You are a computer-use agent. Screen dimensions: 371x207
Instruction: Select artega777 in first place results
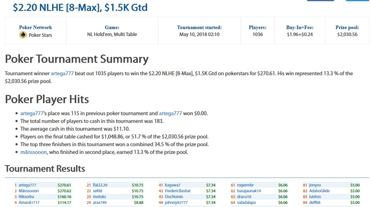27,185
